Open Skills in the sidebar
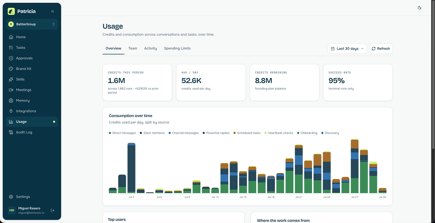 (x=32, y=79)
